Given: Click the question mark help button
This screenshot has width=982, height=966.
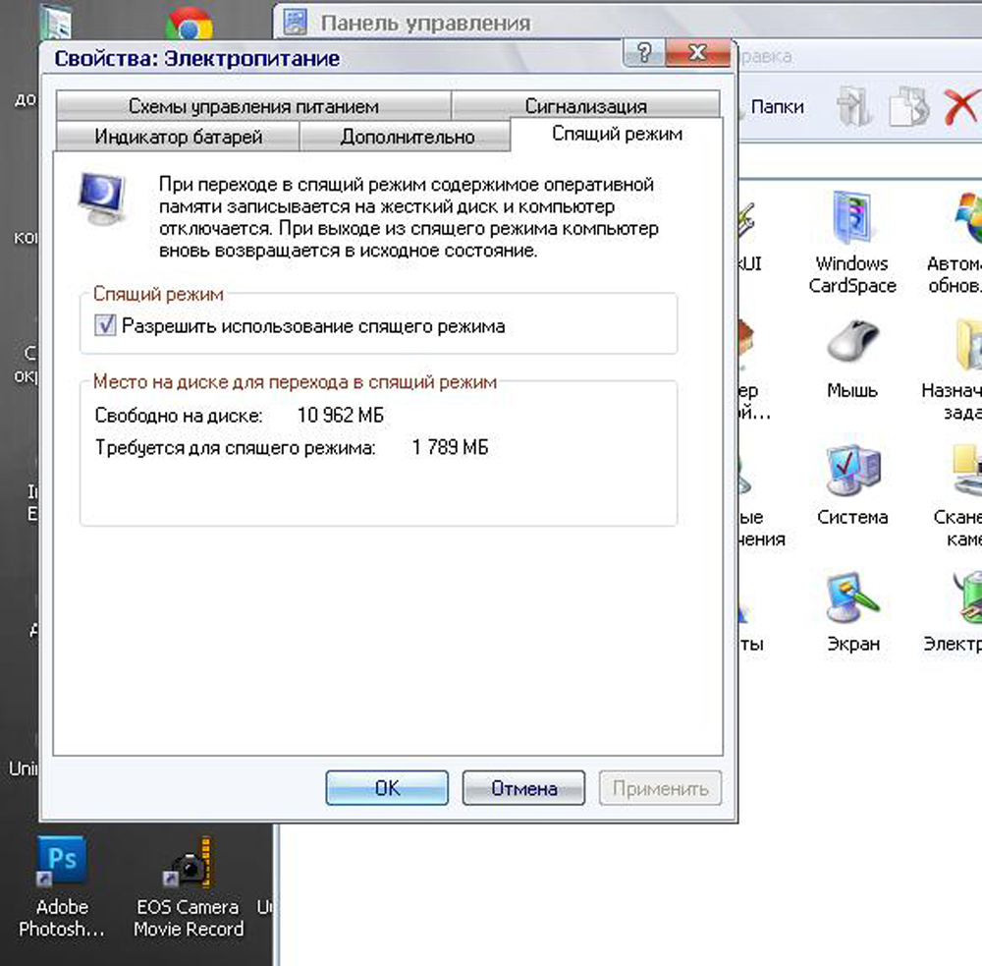Looking at the screenshot, I should [643, 53].
